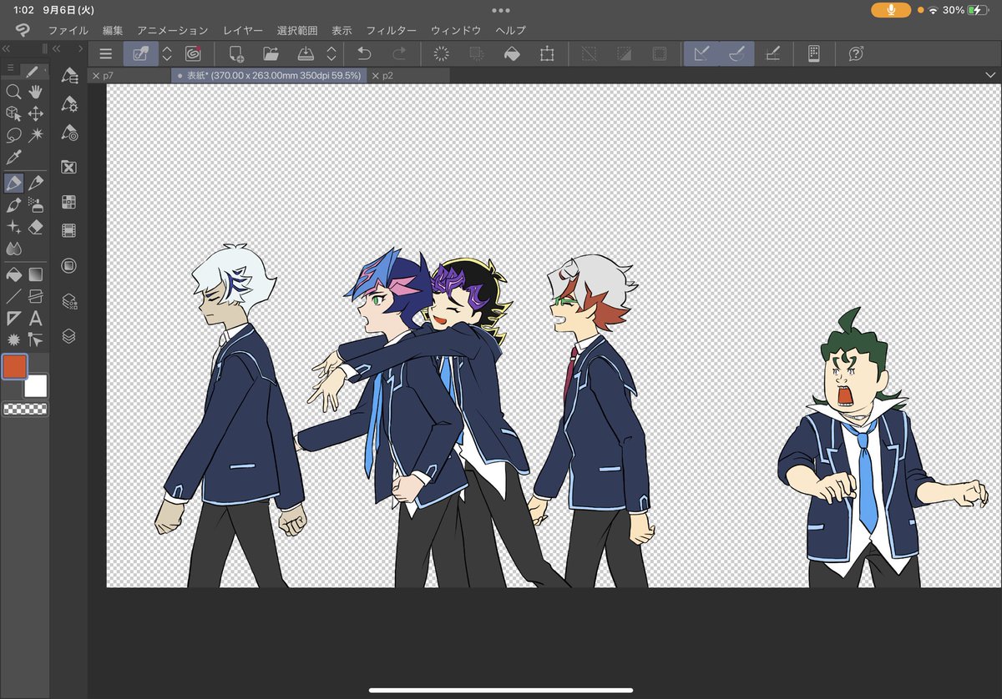Image resolution: width=1002 pixels, height=699 pixels.
Task: Open the レイヤー menu
Action: 243,30
